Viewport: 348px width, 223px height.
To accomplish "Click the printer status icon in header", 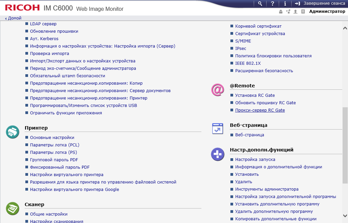I will pos(281,11).
